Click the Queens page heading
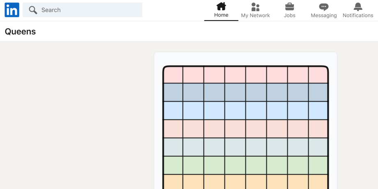Image resolution: width=378 pixels, height=189 pixels. (20, 32)
